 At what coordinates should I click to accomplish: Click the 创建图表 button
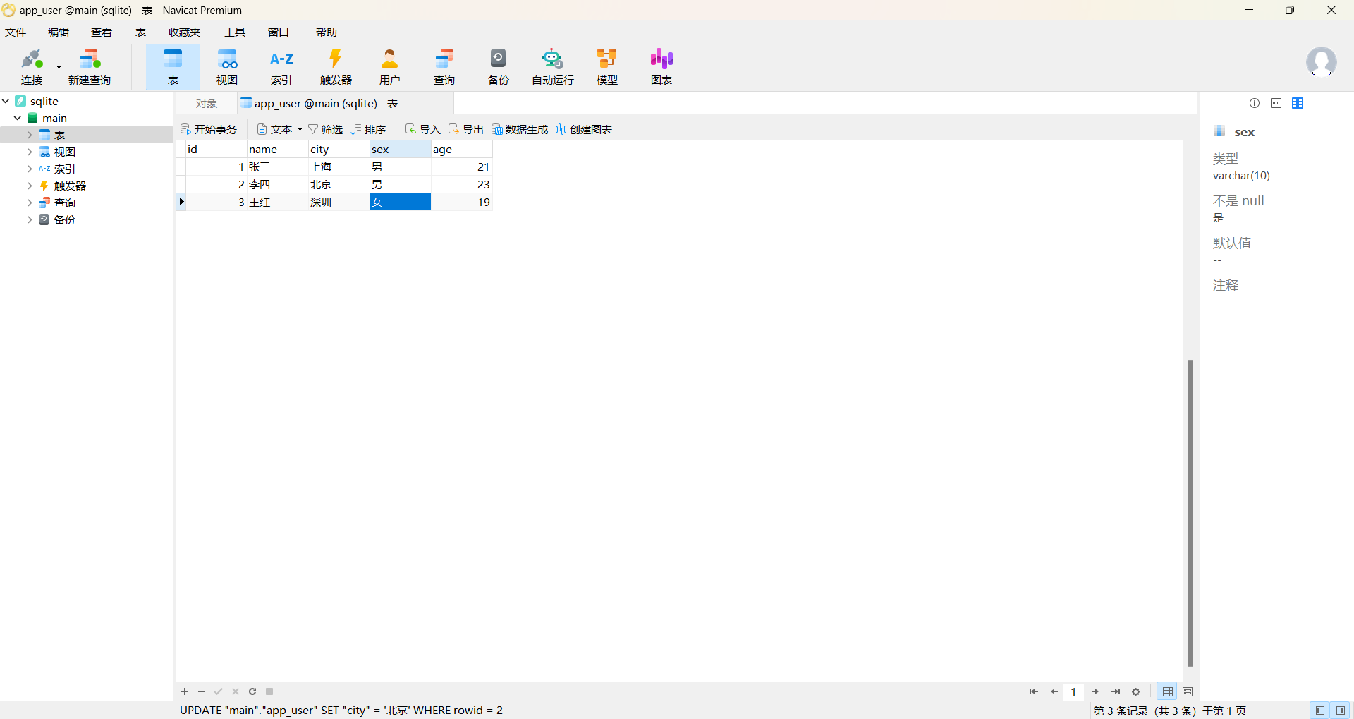[584, 129]
